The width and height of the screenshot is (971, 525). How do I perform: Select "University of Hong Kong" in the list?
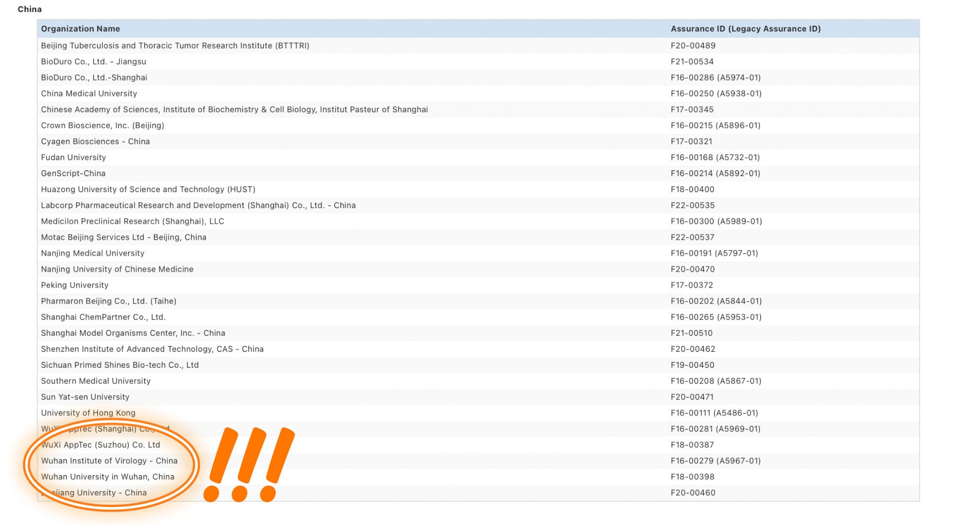pyautogui.click(x=88, y=414)
